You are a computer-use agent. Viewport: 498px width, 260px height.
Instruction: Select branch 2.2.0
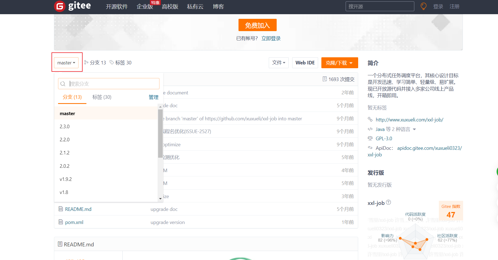[x=106, y=140]
